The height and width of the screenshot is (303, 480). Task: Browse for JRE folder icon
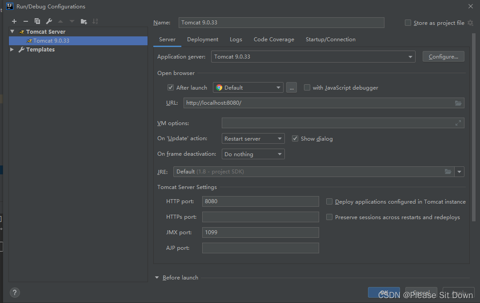pos(448,172)
